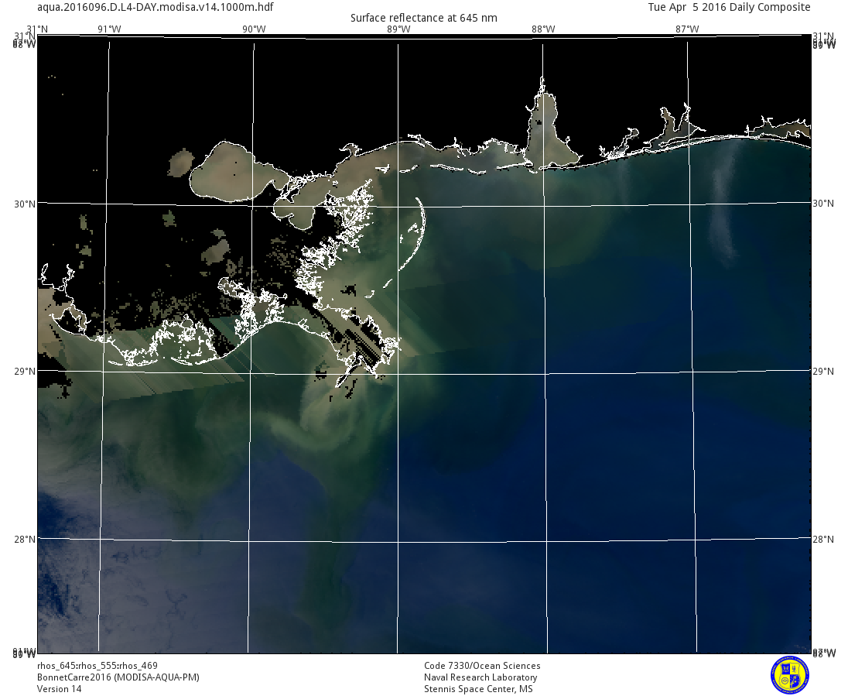Click the 'Naval Research Laboratory' text

[480, 677]
